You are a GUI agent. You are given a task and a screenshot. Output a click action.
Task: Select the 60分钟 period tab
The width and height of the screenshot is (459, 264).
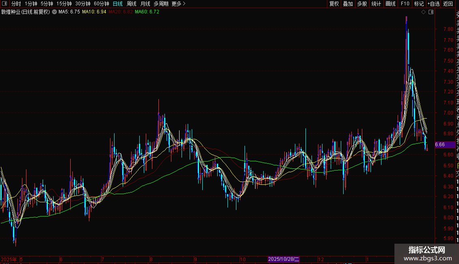tap(102, 4)
